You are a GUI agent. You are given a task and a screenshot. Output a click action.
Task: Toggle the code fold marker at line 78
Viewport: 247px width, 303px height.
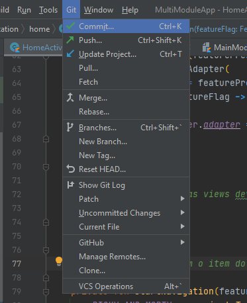click(x=46, y=278)
